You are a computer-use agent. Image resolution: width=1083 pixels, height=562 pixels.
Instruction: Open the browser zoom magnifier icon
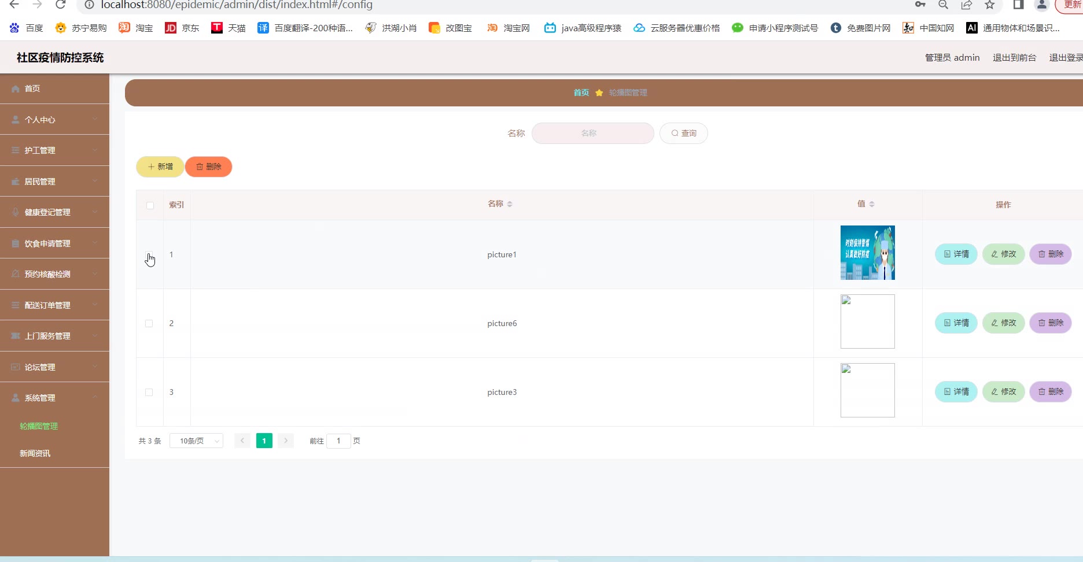943,5
